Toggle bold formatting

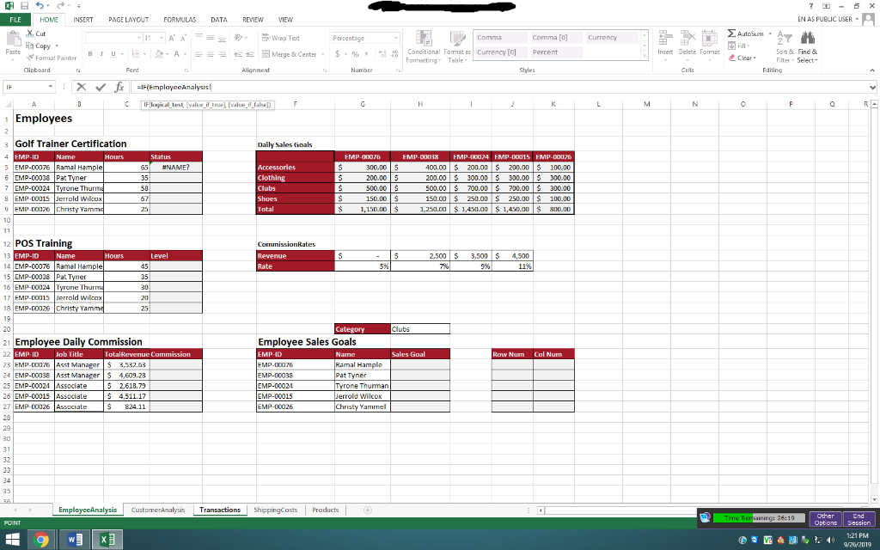click(91, 52)
